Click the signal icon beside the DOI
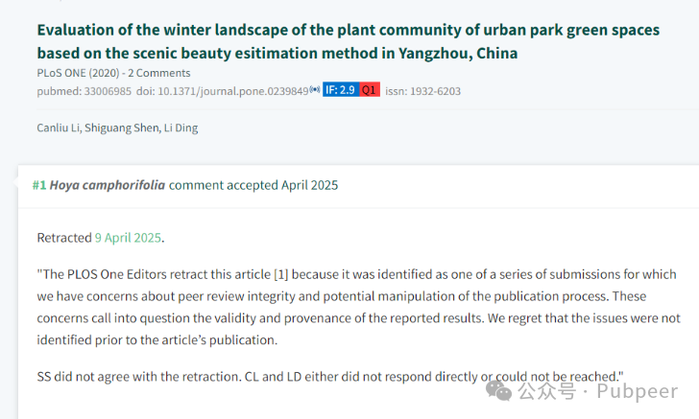Screen dimensions: 699x419 315,89
